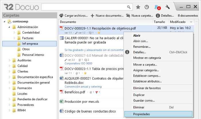201x119 pixels.
Task: Click the Cargar archivos... toolbar button
Action: coord(74,15)
